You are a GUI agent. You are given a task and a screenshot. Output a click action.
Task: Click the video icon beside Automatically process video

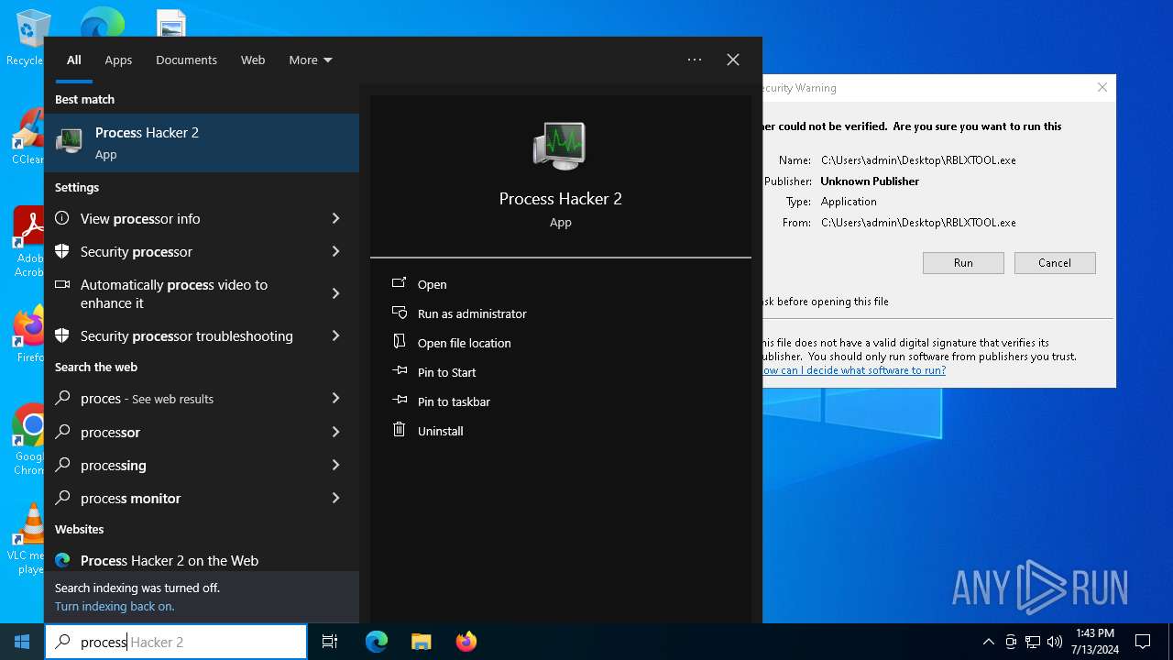[62, 285]
